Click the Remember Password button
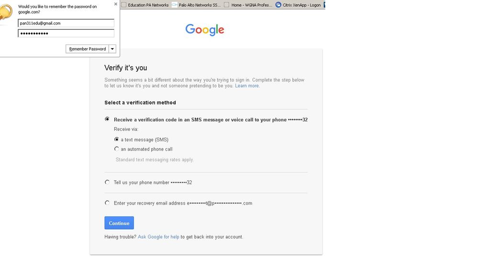The height and width of the screenshot is (258, 478). click(87, 49)
